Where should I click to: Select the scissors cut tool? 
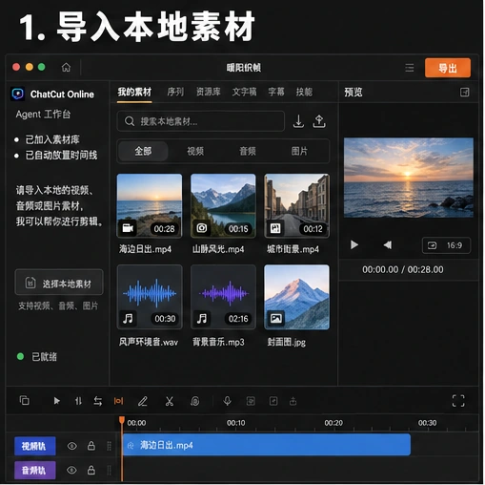point(170,401)
